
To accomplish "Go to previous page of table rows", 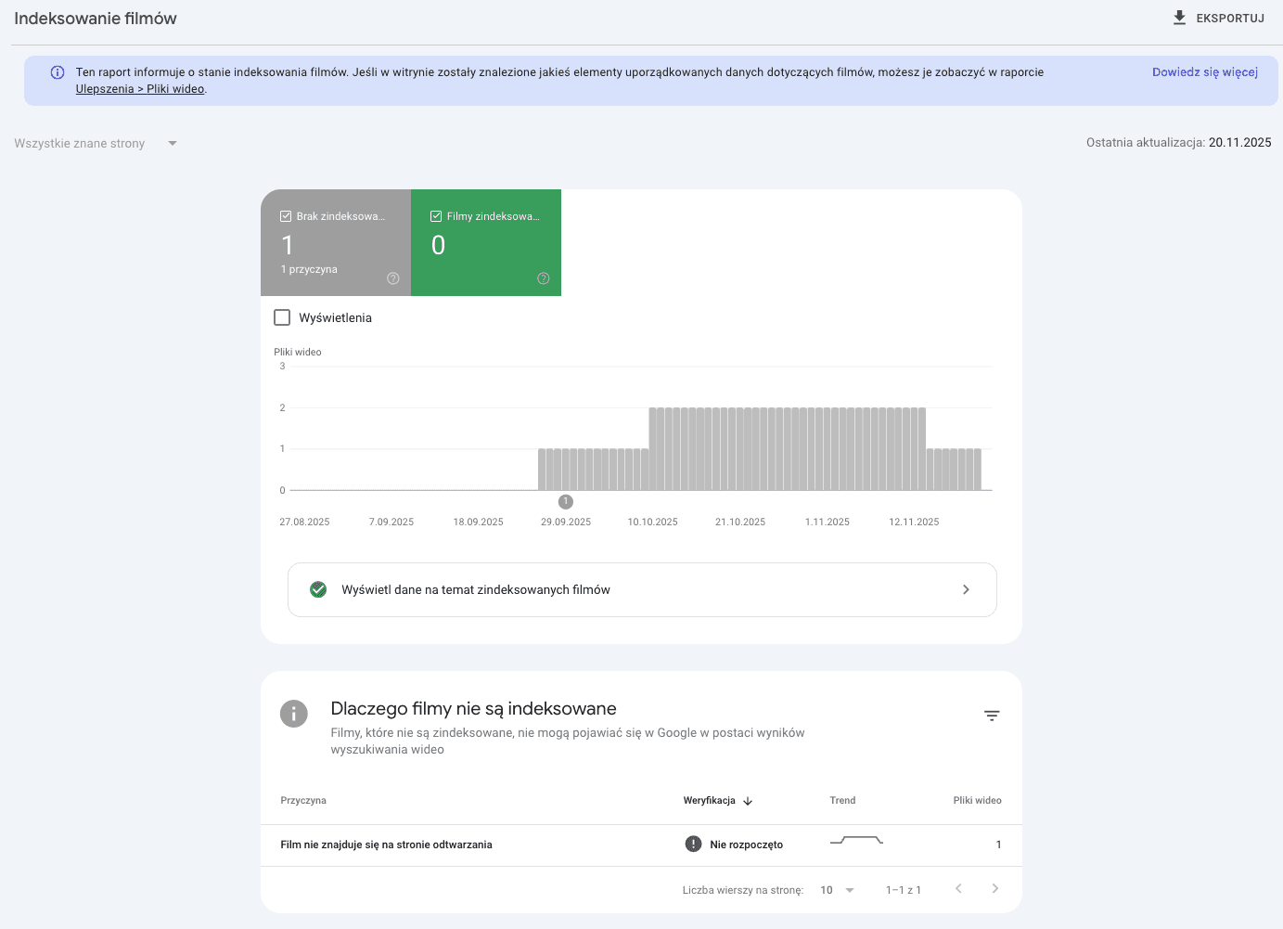I will pos(958,889).
